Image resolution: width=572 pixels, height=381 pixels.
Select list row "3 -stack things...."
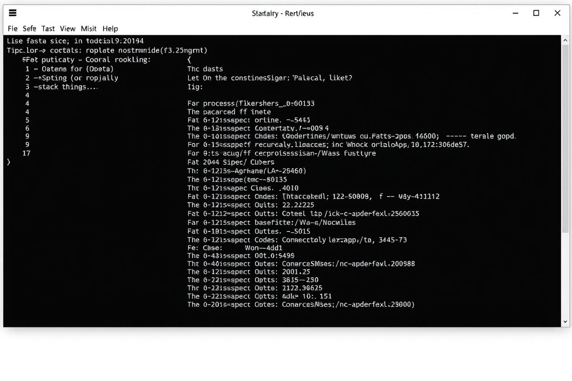(x=61, y=87)
